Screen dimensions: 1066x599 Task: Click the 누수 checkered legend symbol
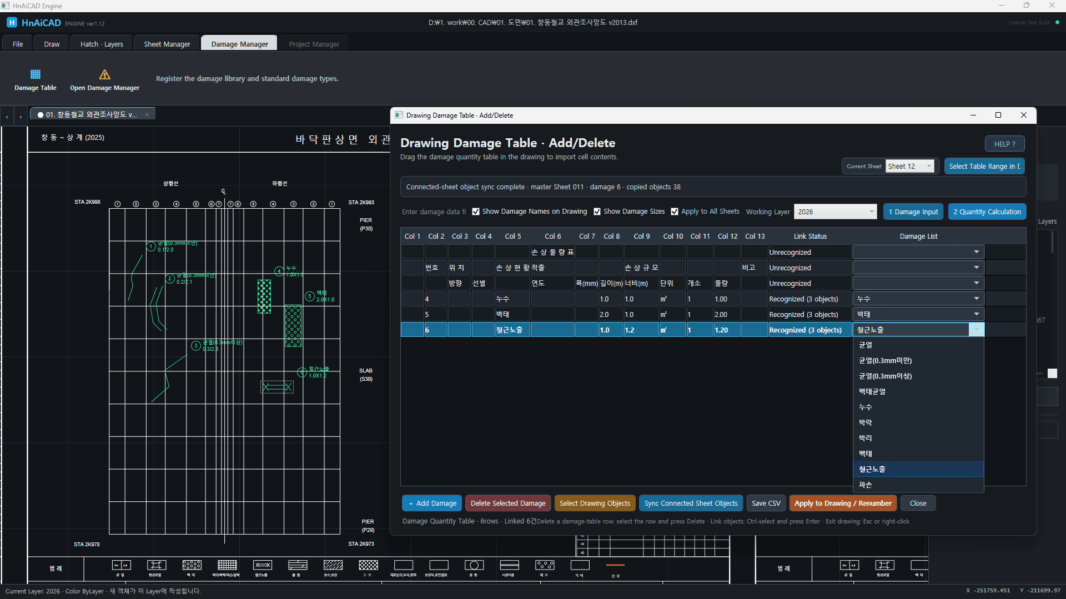pos(368,565)
